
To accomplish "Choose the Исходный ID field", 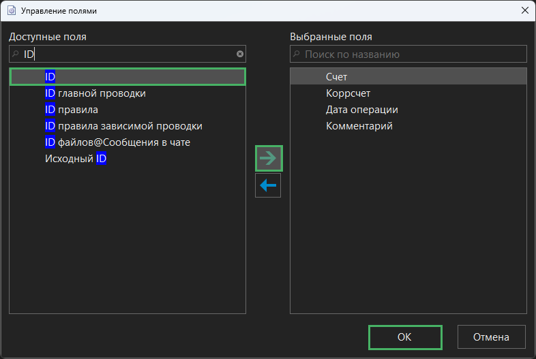I will (76, 159).
